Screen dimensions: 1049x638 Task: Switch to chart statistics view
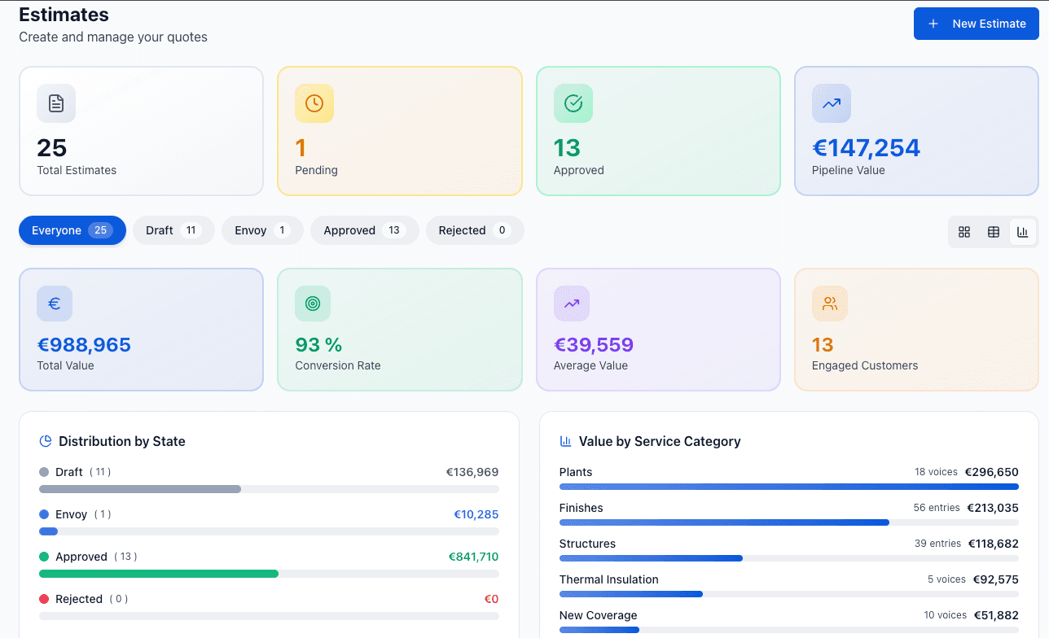[1023, 232]
